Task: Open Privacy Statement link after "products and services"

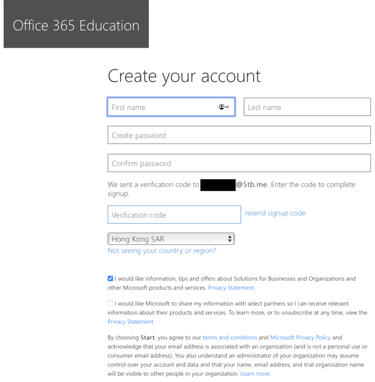Action: (x=231, y=288)
